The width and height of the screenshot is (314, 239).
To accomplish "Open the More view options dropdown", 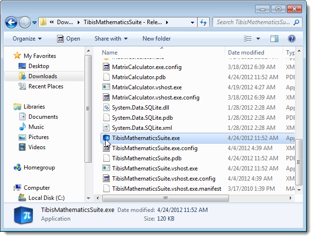I will point(258,39).
